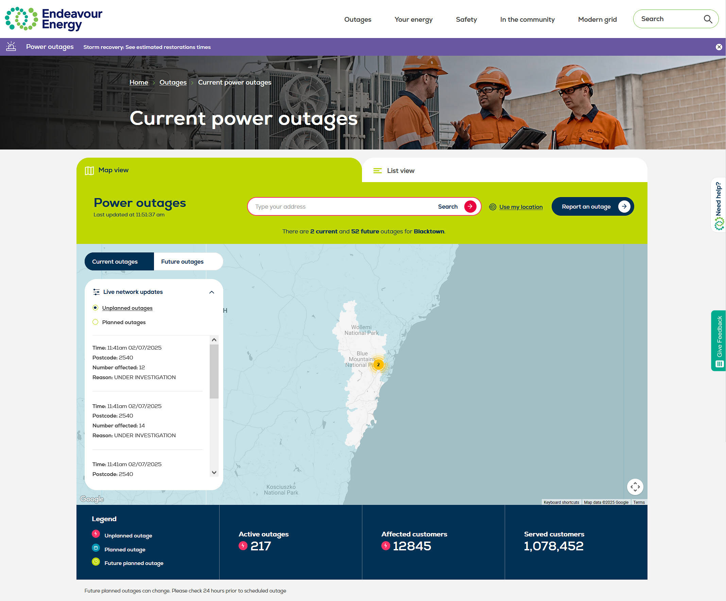Follow the Use my location link
Screen dimensions: 726x601
pos(521,207)
